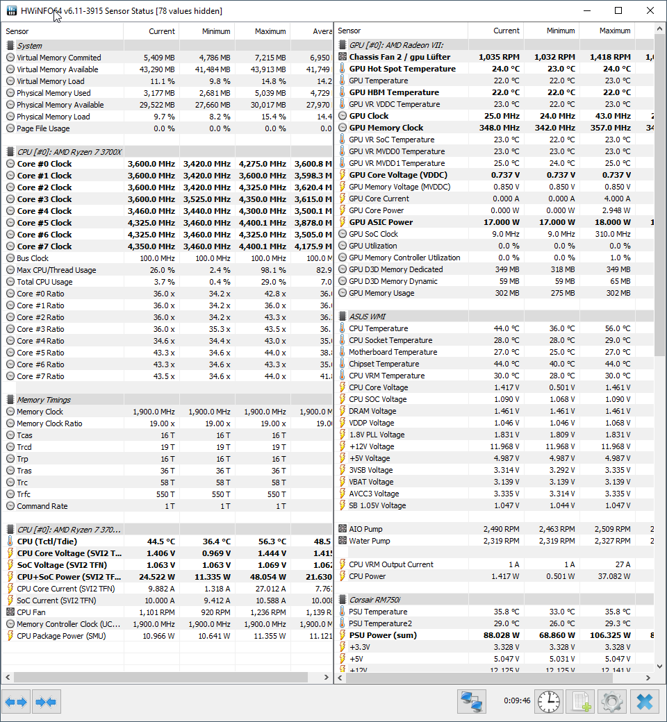This screenshot has width=667, height=722.
Task: Select the Core #5 Clock row
Action: point(167,223)
